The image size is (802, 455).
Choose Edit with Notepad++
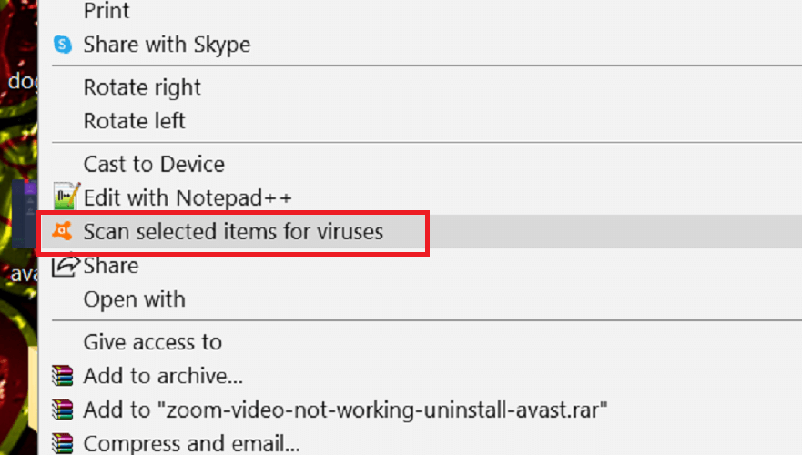188,197
